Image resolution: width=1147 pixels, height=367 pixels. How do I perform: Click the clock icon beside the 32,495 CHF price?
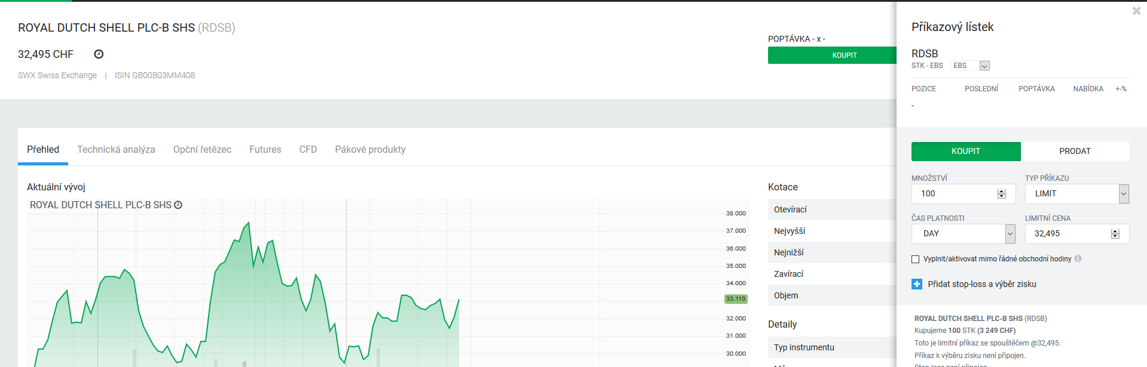click(x=99, y=54)
